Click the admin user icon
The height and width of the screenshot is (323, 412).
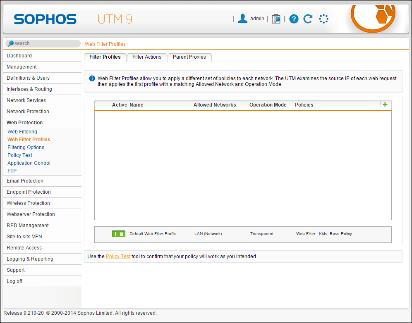243,19
